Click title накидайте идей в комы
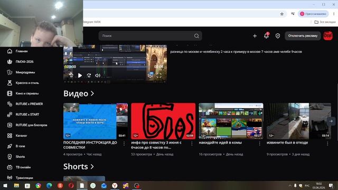The height and width of the screenshot is (190, 338). (220, 142)
